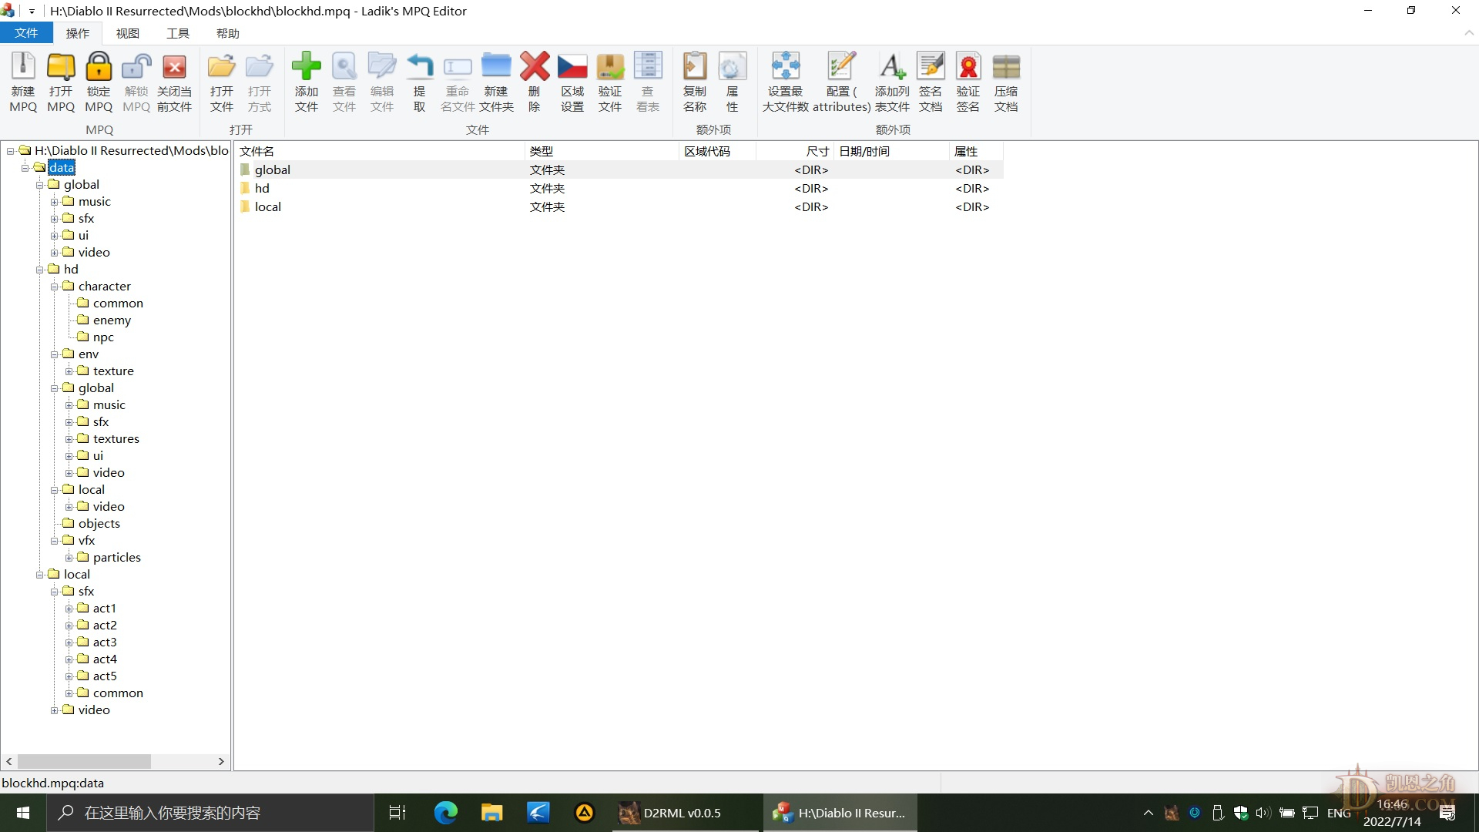Open the 帮助 ribbon tab
1479x832 pixels.
[228, 33]
